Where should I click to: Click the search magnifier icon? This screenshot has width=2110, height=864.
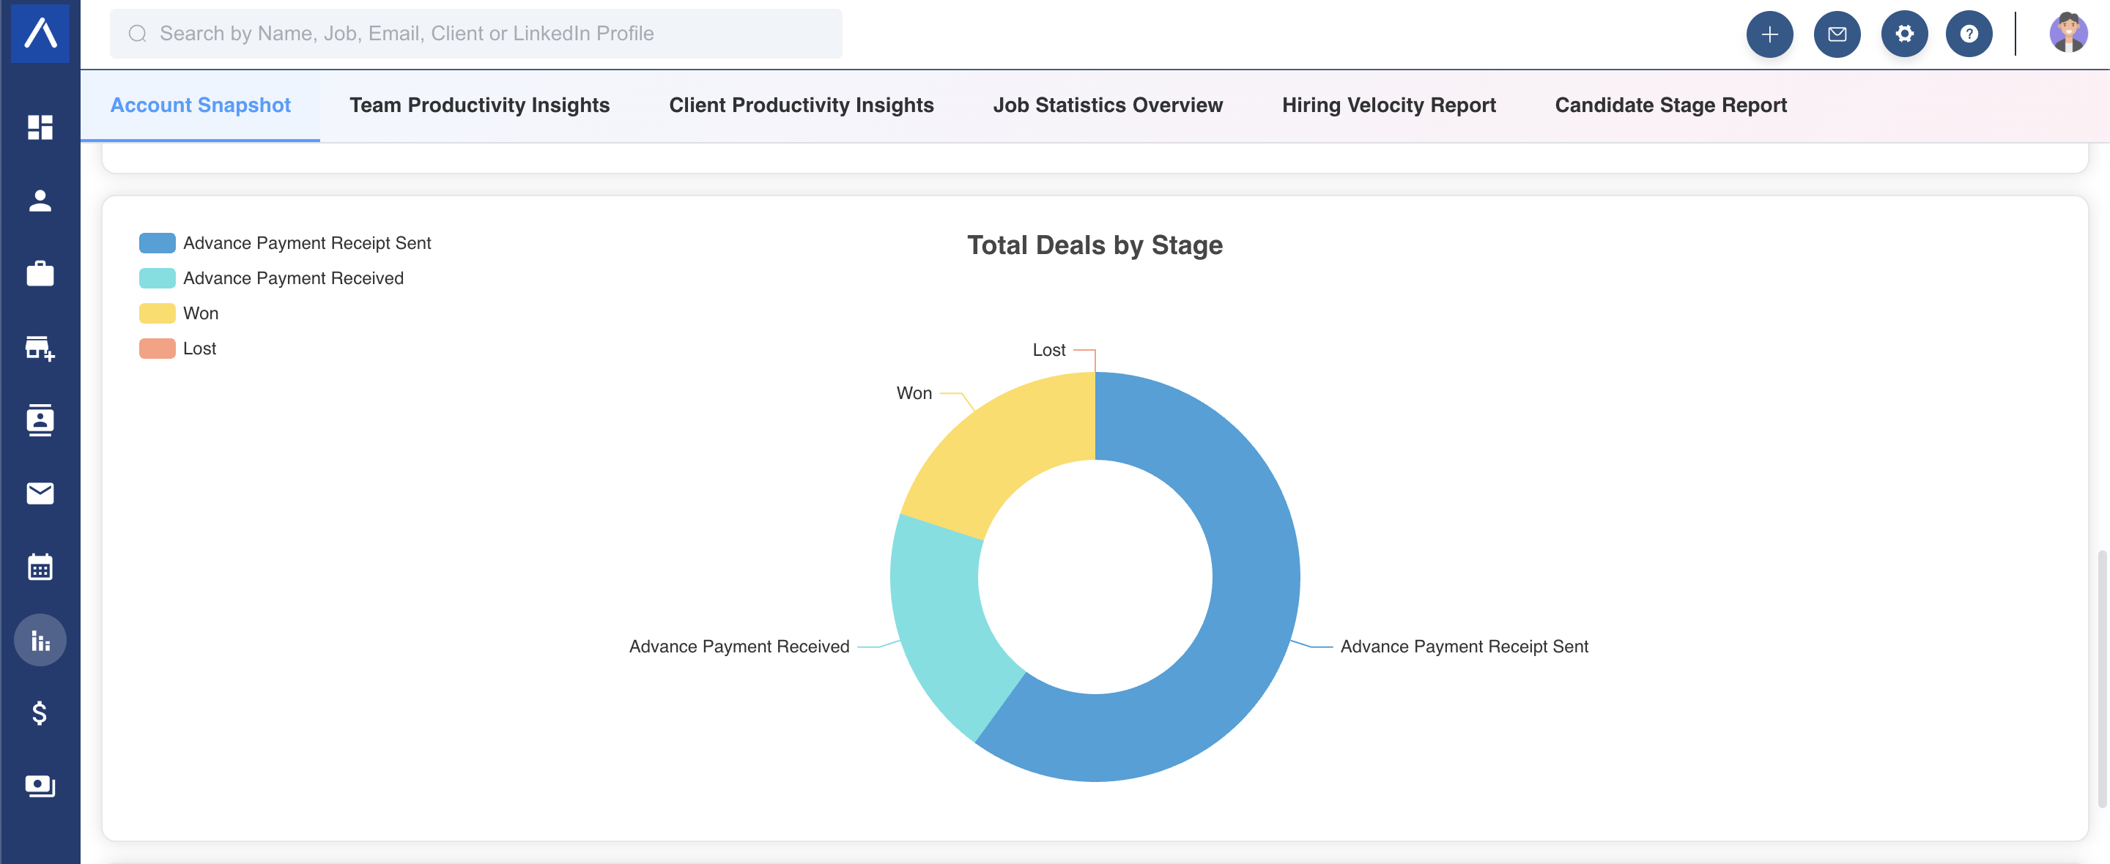[138, 34]
